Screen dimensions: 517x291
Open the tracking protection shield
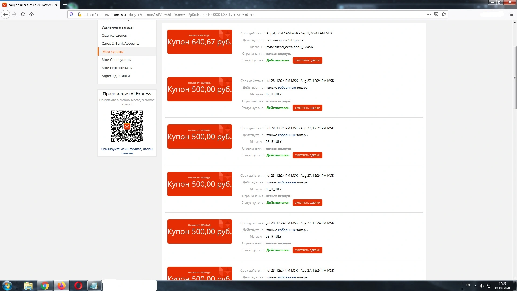(x=71, y=15)
